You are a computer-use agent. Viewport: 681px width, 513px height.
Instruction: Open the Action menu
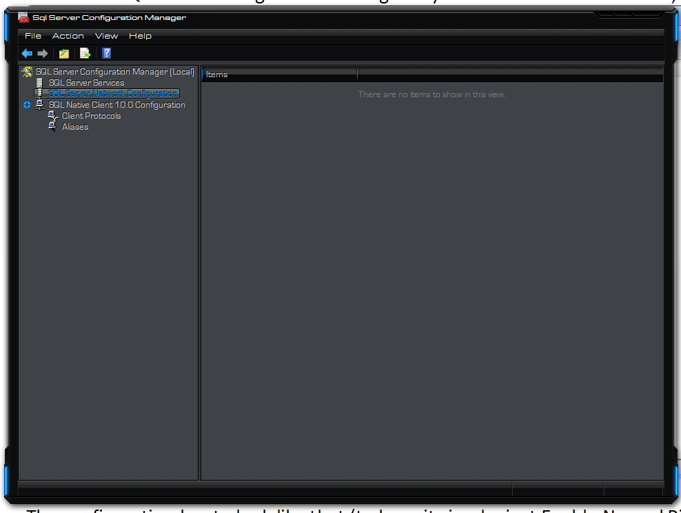68,36
